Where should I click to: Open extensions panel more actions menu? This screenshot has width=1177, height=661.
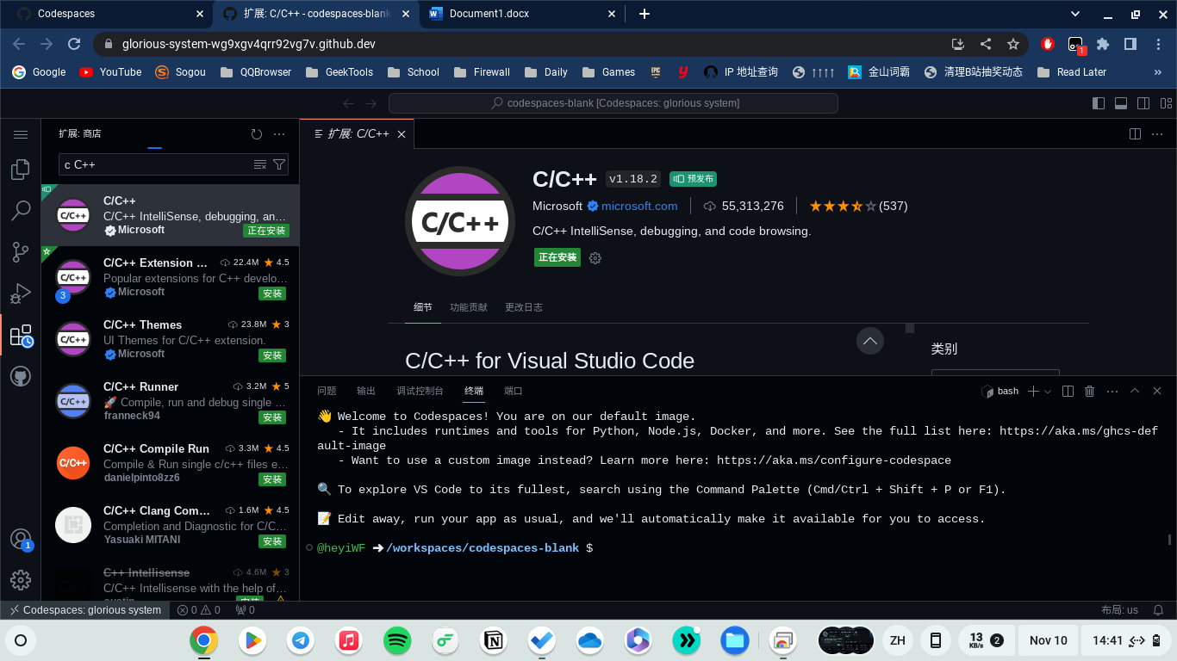point(279,134)
